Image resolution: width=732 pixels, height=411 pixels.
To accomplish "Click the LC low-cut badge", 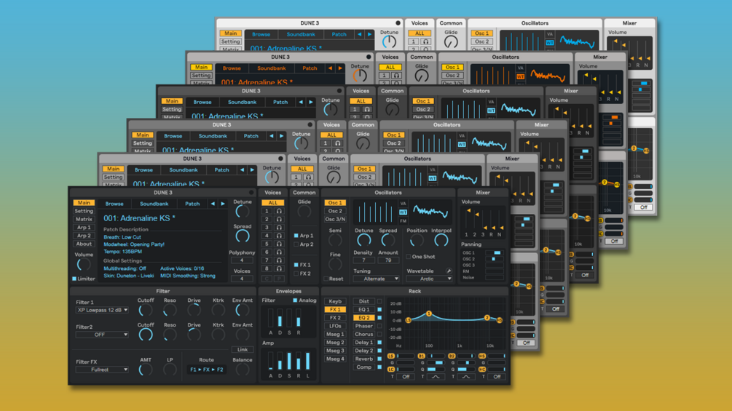I will [391, 369].
